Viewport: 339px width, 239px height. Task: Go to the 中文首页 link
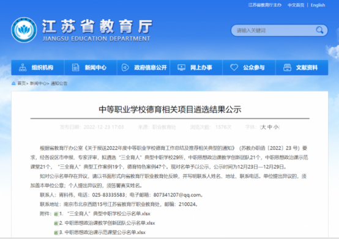[x=296, y=5]
